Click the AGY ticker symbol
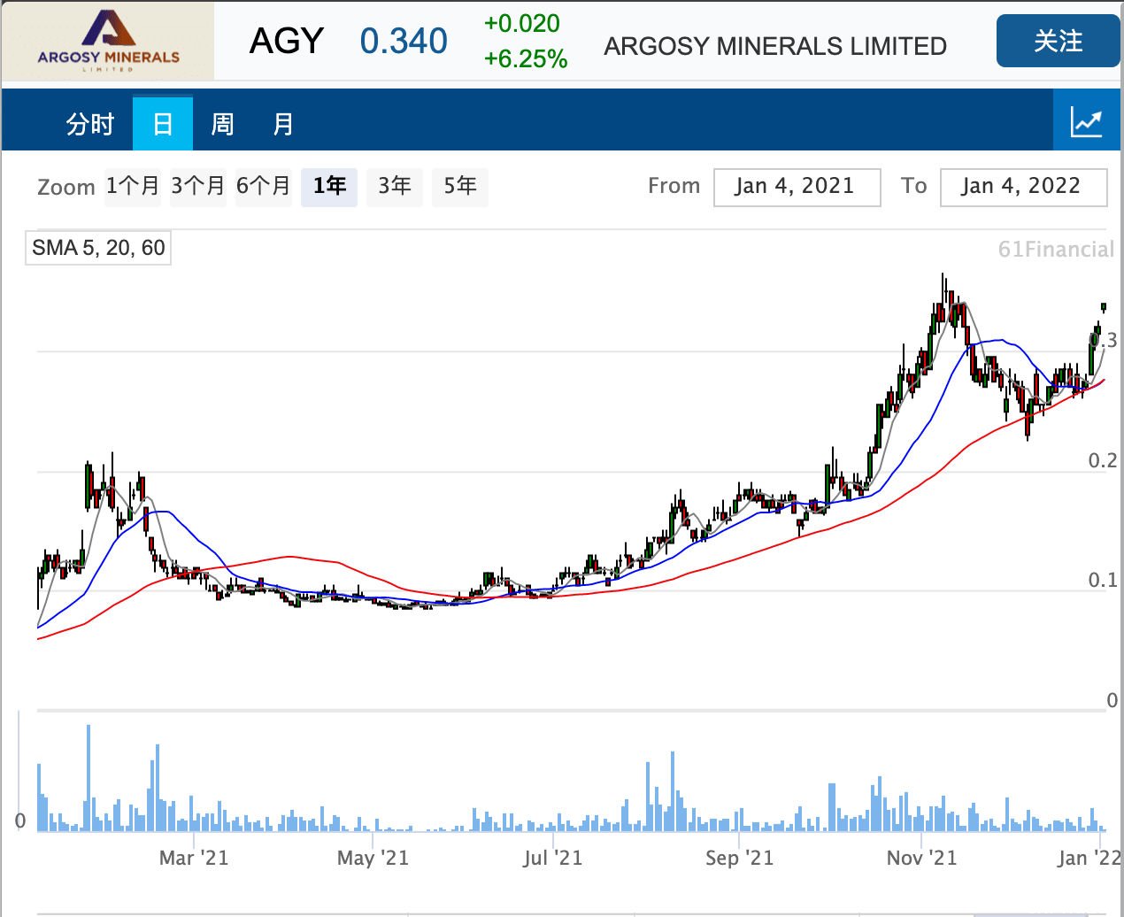The image size is (1124, 917). pyautogui.click(x=287, y=42)
